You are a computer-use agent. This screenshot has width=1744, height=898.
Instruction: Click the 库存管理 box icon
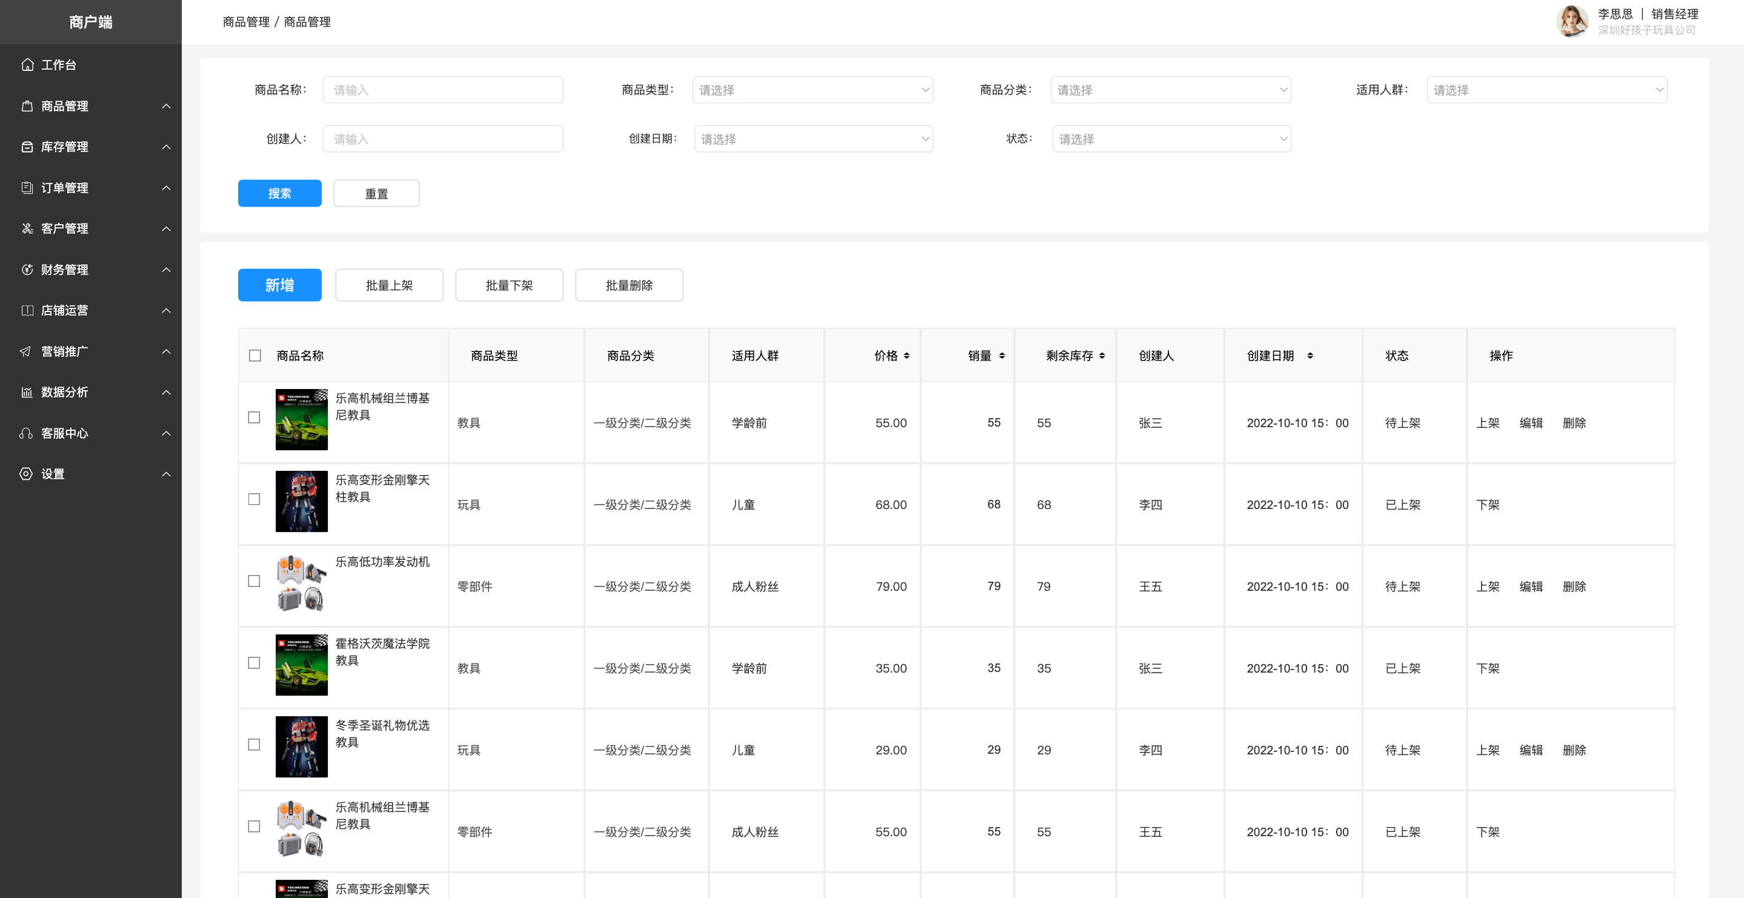(27, 147)
